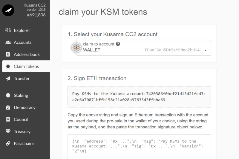Open Explorer via its grid icon

8,30
